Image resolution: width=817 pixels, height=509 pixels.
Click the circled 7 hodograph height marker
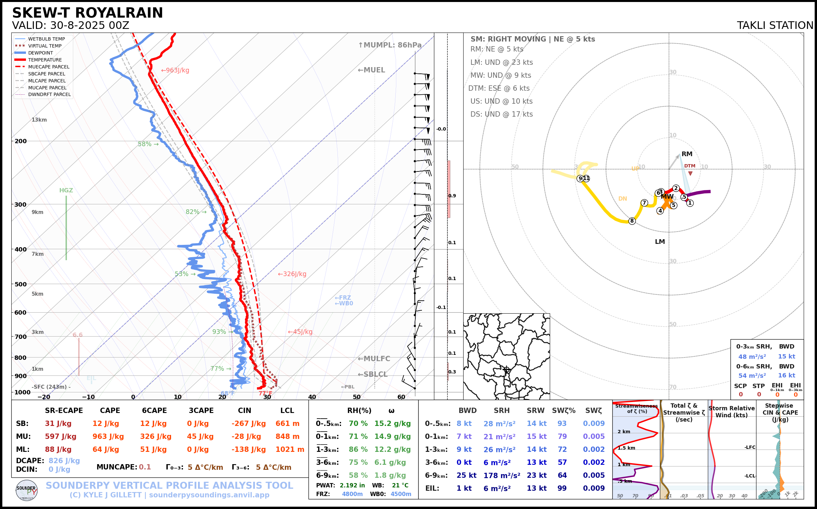[x=644, y=203]
